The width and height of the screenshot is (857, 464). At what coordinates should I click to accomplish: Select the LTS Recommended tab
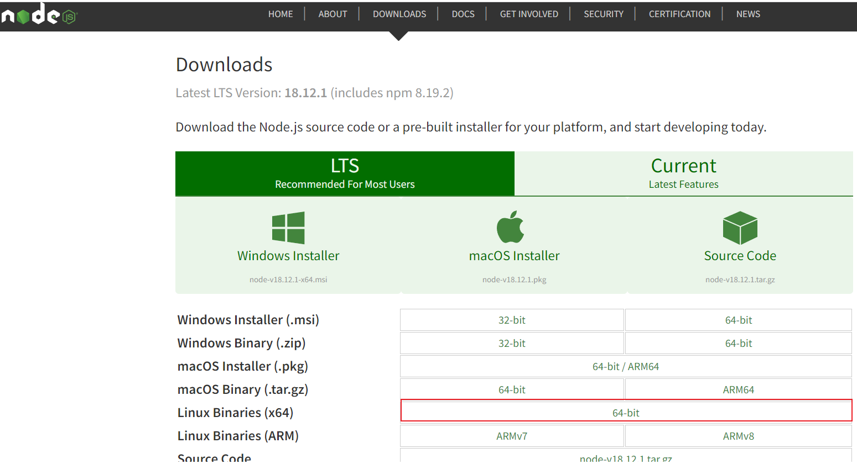click(x=345, y=173)
